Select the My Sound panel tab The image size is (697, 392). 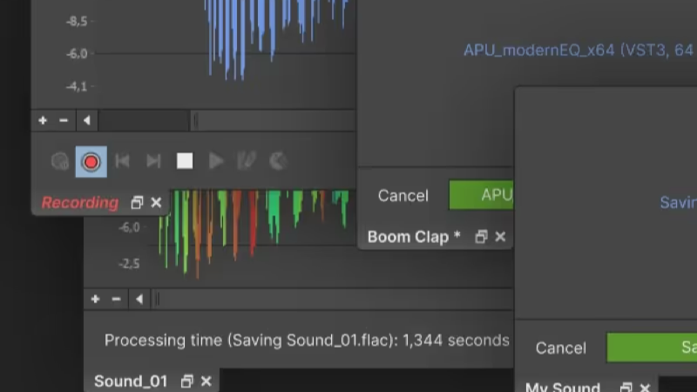tap(563, 387)
